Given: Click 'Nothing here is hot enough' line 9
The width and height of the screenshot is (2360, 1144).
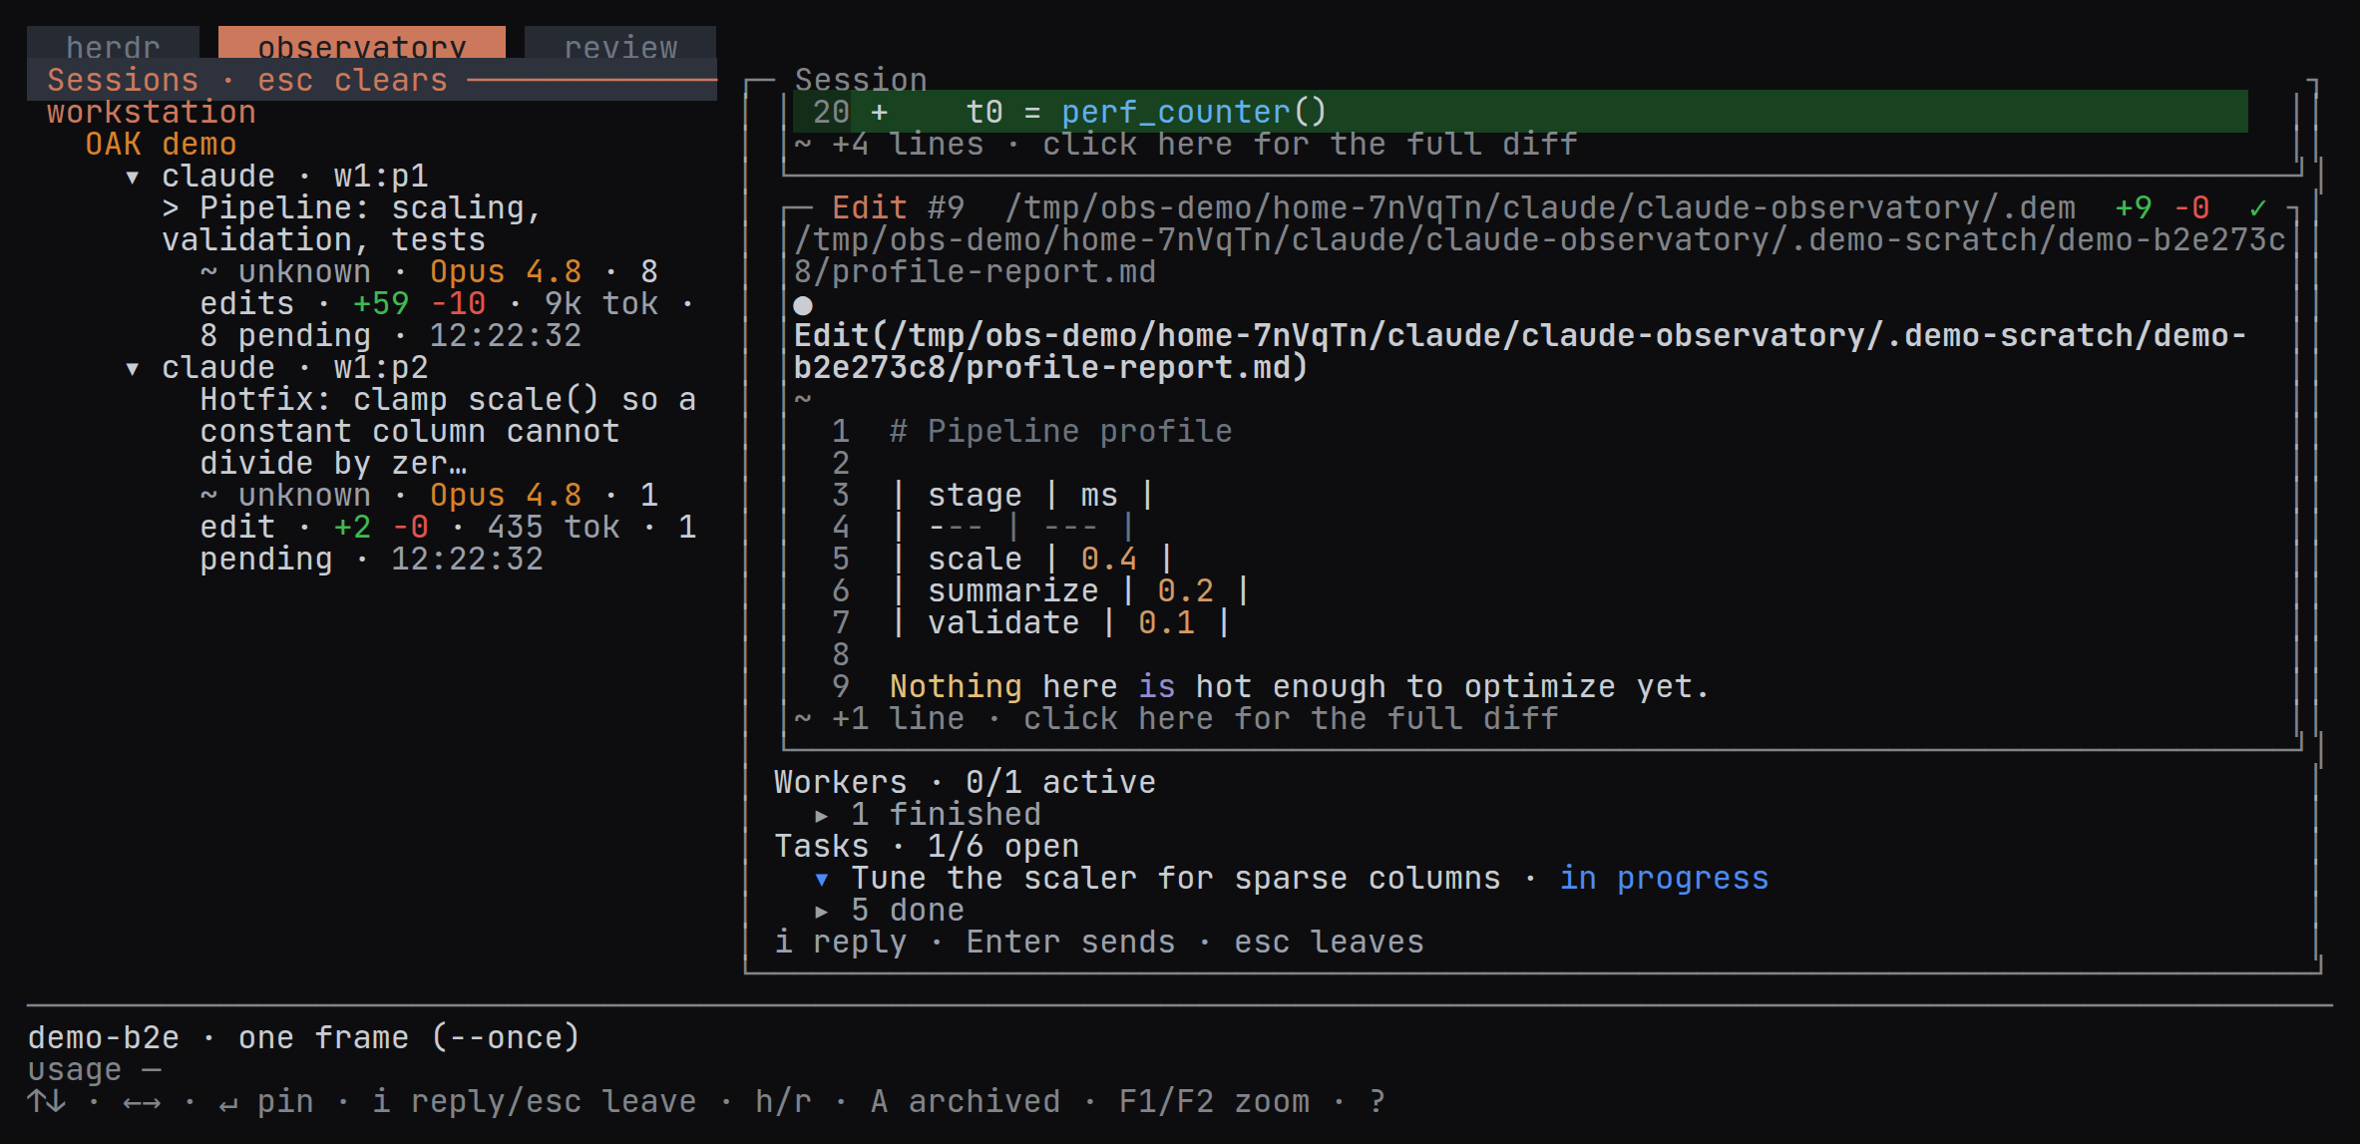Looking at the screenshot, I should pos(1300,687).
